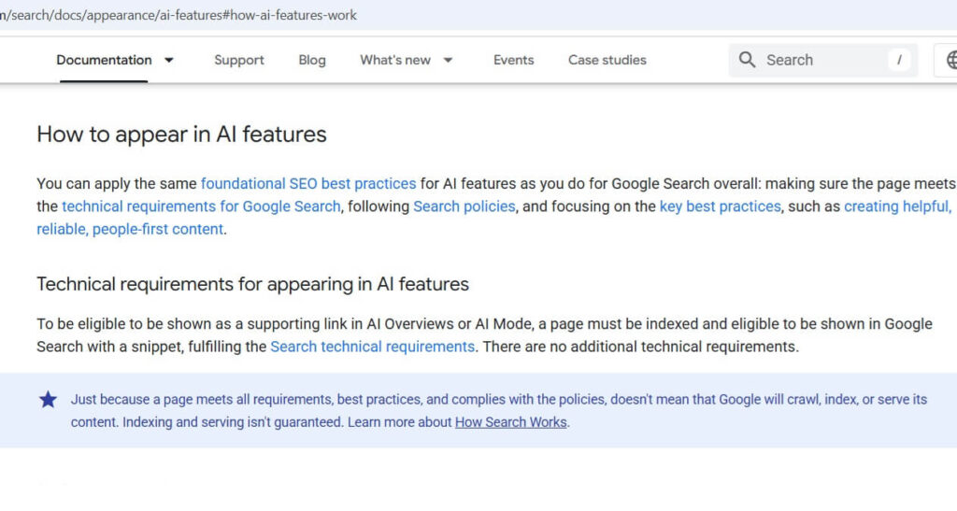Open the key best practices link
957x511 pixels.
pyautogui.click(x=720, y=206)
